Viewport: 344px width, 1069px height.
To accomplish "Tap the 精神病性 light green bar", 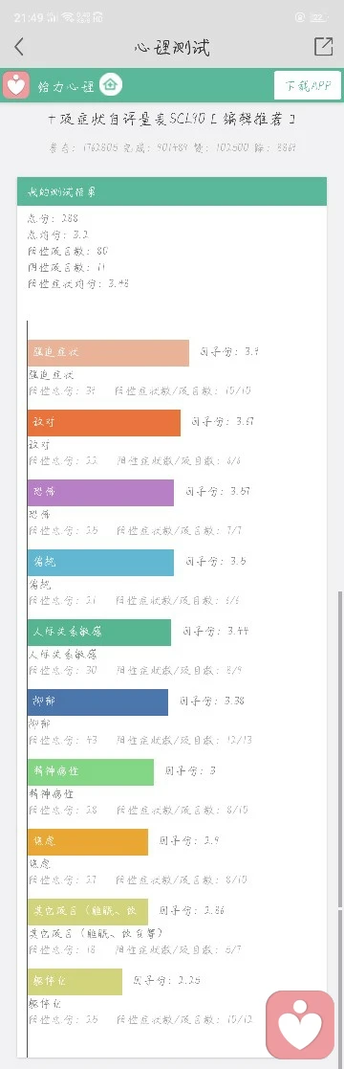I will point(91,771).
